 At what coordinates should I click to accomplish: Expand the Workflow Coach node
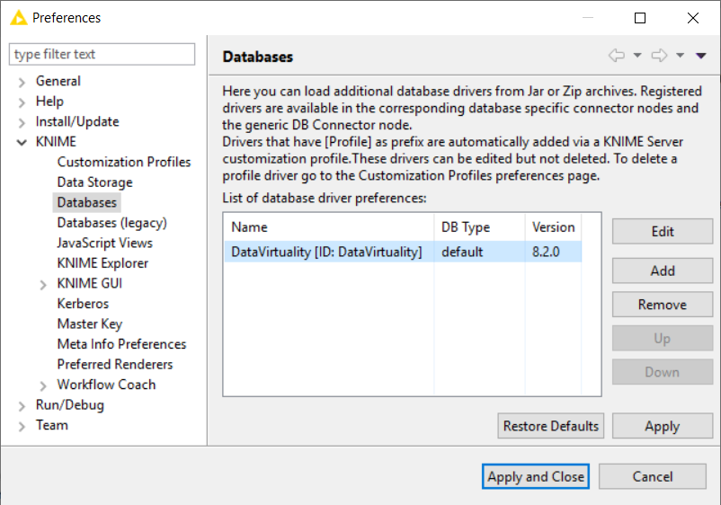point(43,385)
